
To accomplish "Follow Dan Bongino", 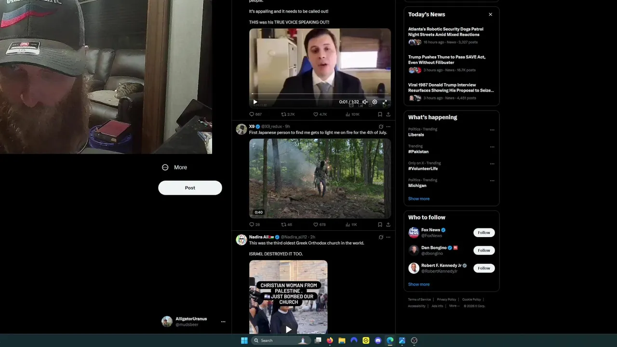I will click(x=484, y=251).
